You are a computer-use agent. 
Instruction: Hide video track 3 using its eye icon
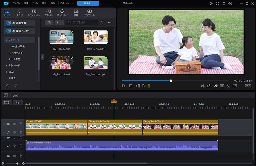click(14, 124)
